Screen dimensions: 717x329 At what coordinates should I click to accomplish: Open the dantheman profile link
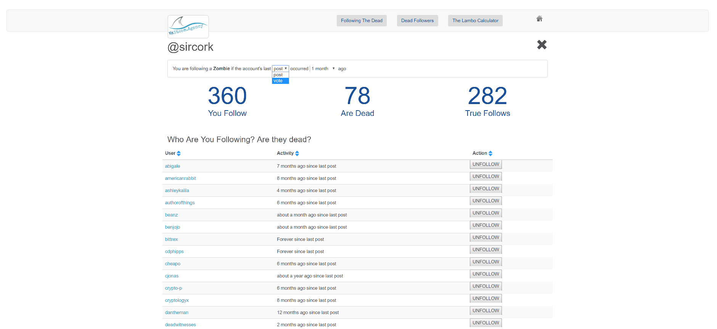coord(177,313)
